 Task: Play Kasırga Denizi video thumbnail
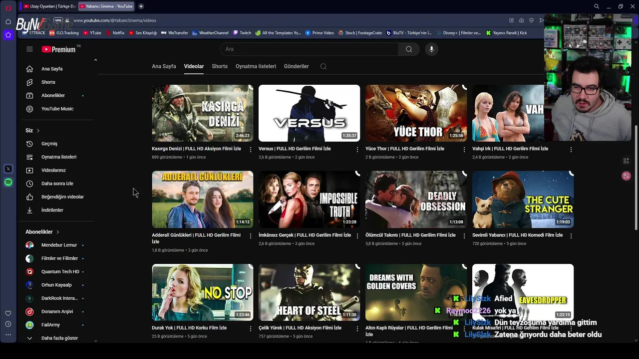coord(202,113)
